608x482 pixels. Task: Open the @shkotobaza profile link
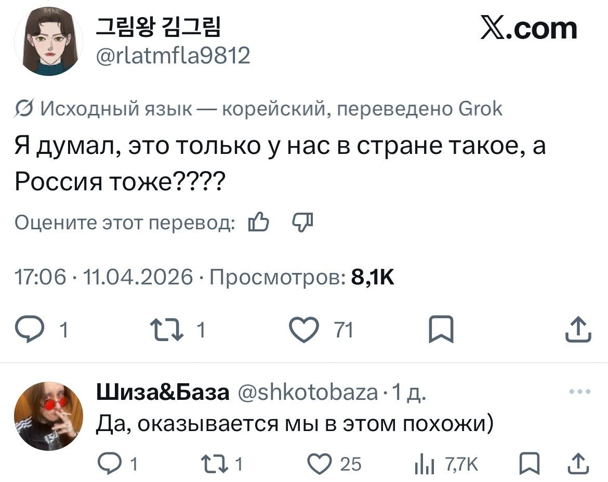tap(308, 393)
